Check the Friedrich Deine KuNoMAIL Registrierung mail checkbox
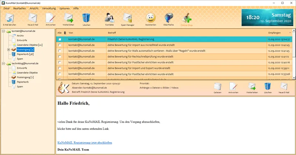This screenshot has width=296, height=155. click(x=60, y=39)
